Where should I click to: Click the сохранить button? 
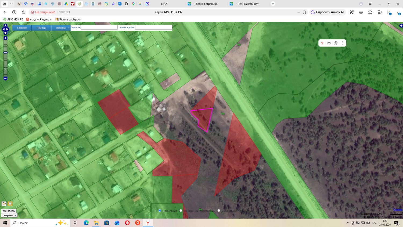(9, 215)
